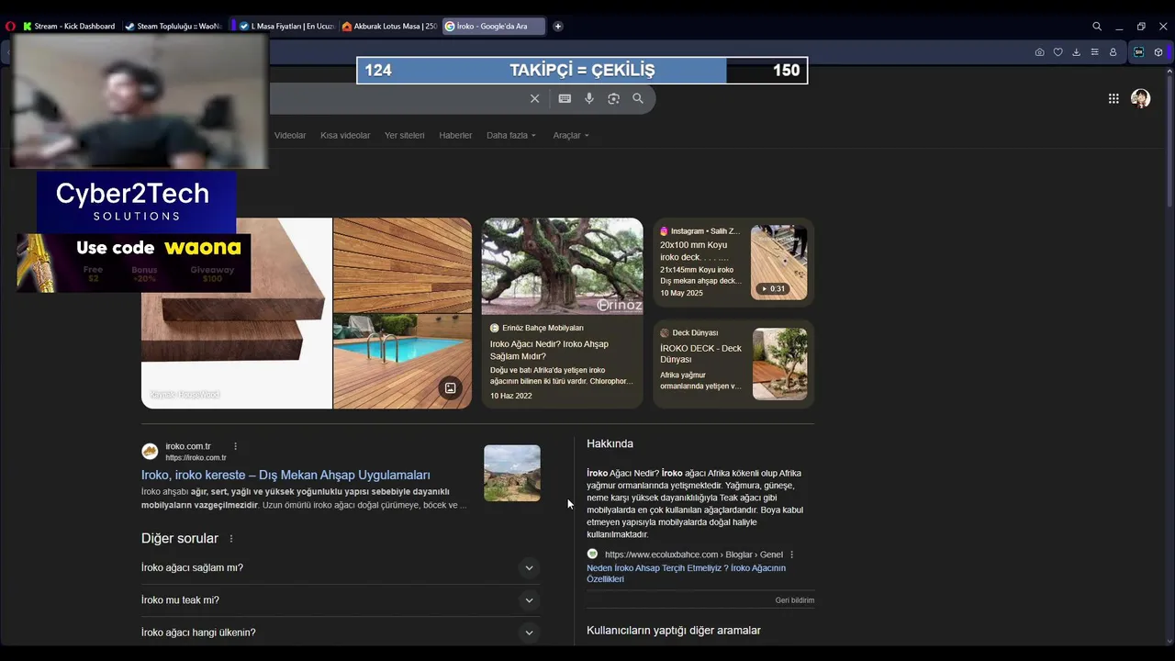This screenshot has height=661, width=1175.
Task: Open the browser downloads icon
Action: (x=1076, y=52)
